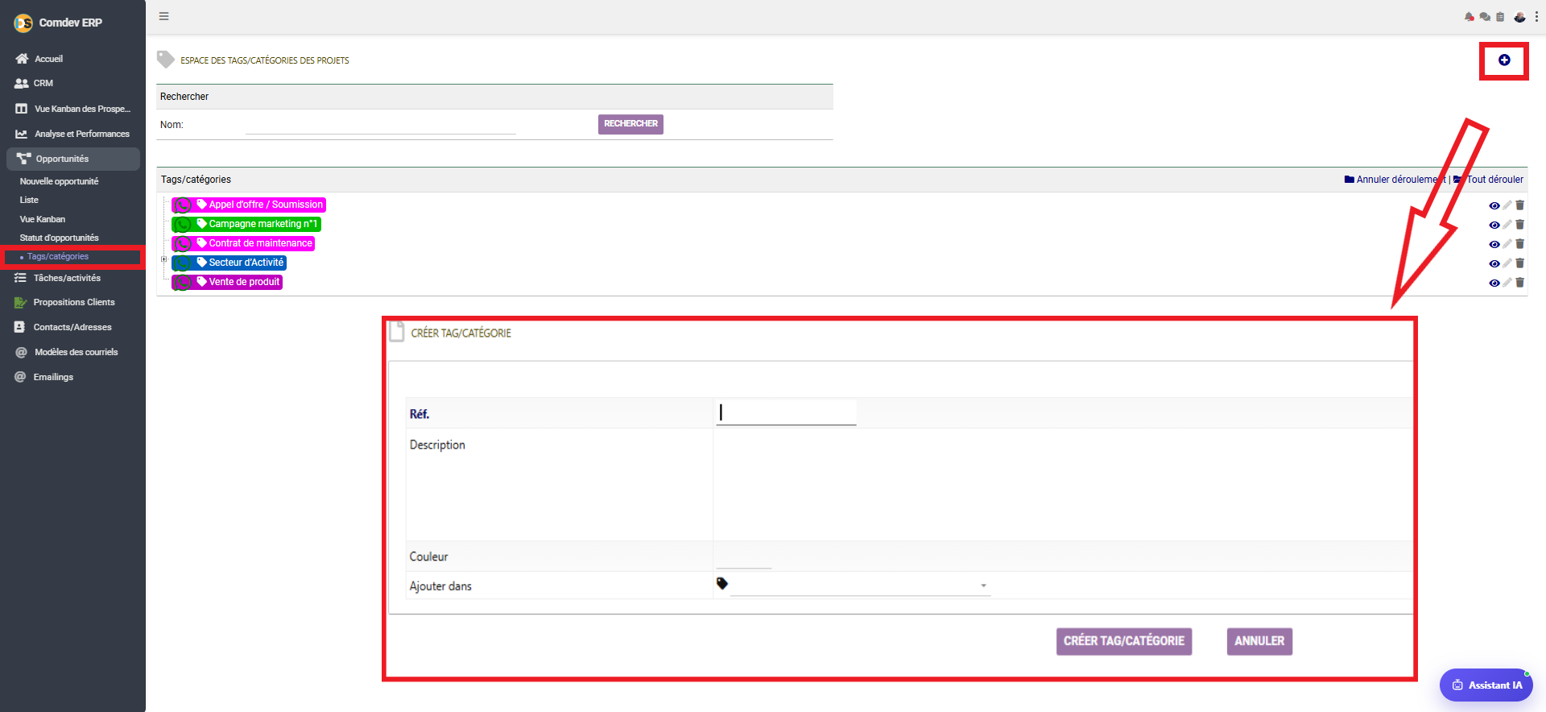Viewport: 1546px width, 712px height.
Task: Select Tags/catégories submenu item
Action: pos(58,256)
